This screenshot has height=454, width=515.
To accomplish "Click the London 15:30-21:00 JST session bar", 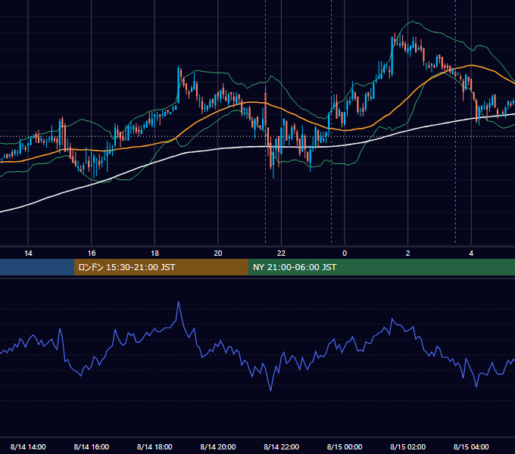I will [x=161, y=267].
